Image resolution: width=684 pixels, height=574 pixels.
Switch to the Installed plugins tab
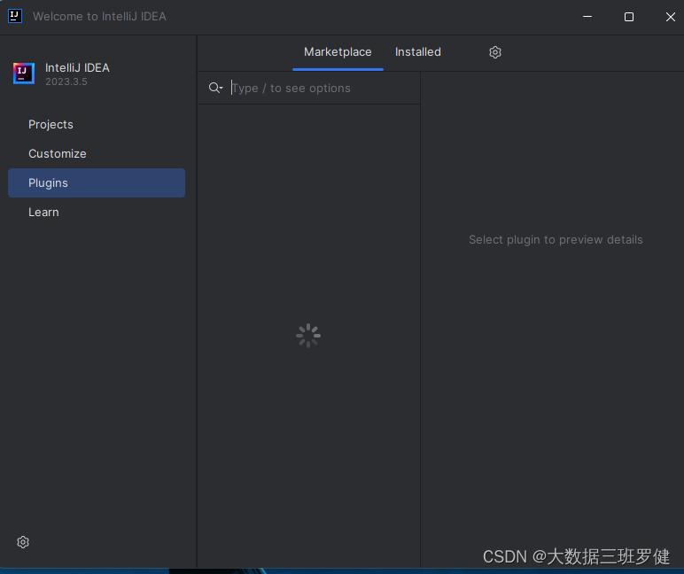[x=417, y=52]
